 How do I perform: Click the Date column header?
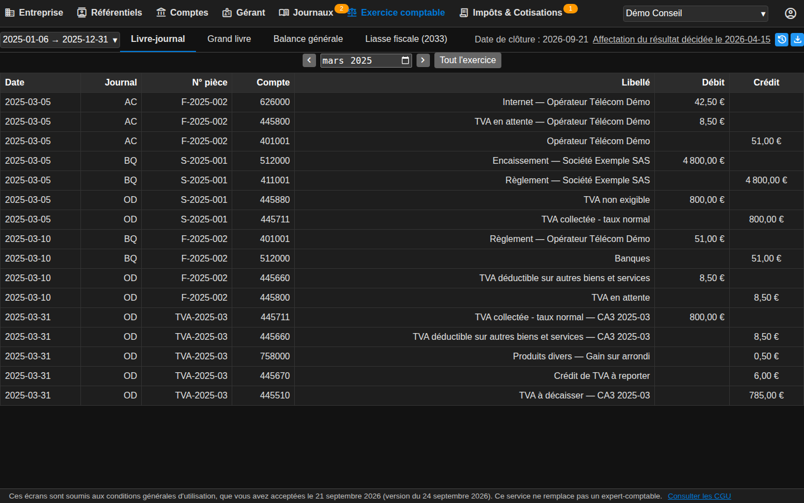click(x=40, y=83)
